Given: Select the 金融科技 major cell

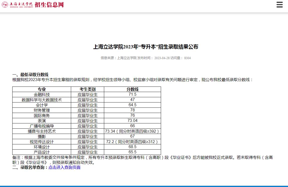Looking at the screenshot, I should [x=42, y=94].
